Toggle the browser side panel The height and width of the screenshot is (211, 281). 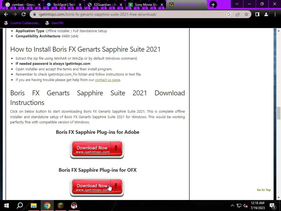coord(257,14)
